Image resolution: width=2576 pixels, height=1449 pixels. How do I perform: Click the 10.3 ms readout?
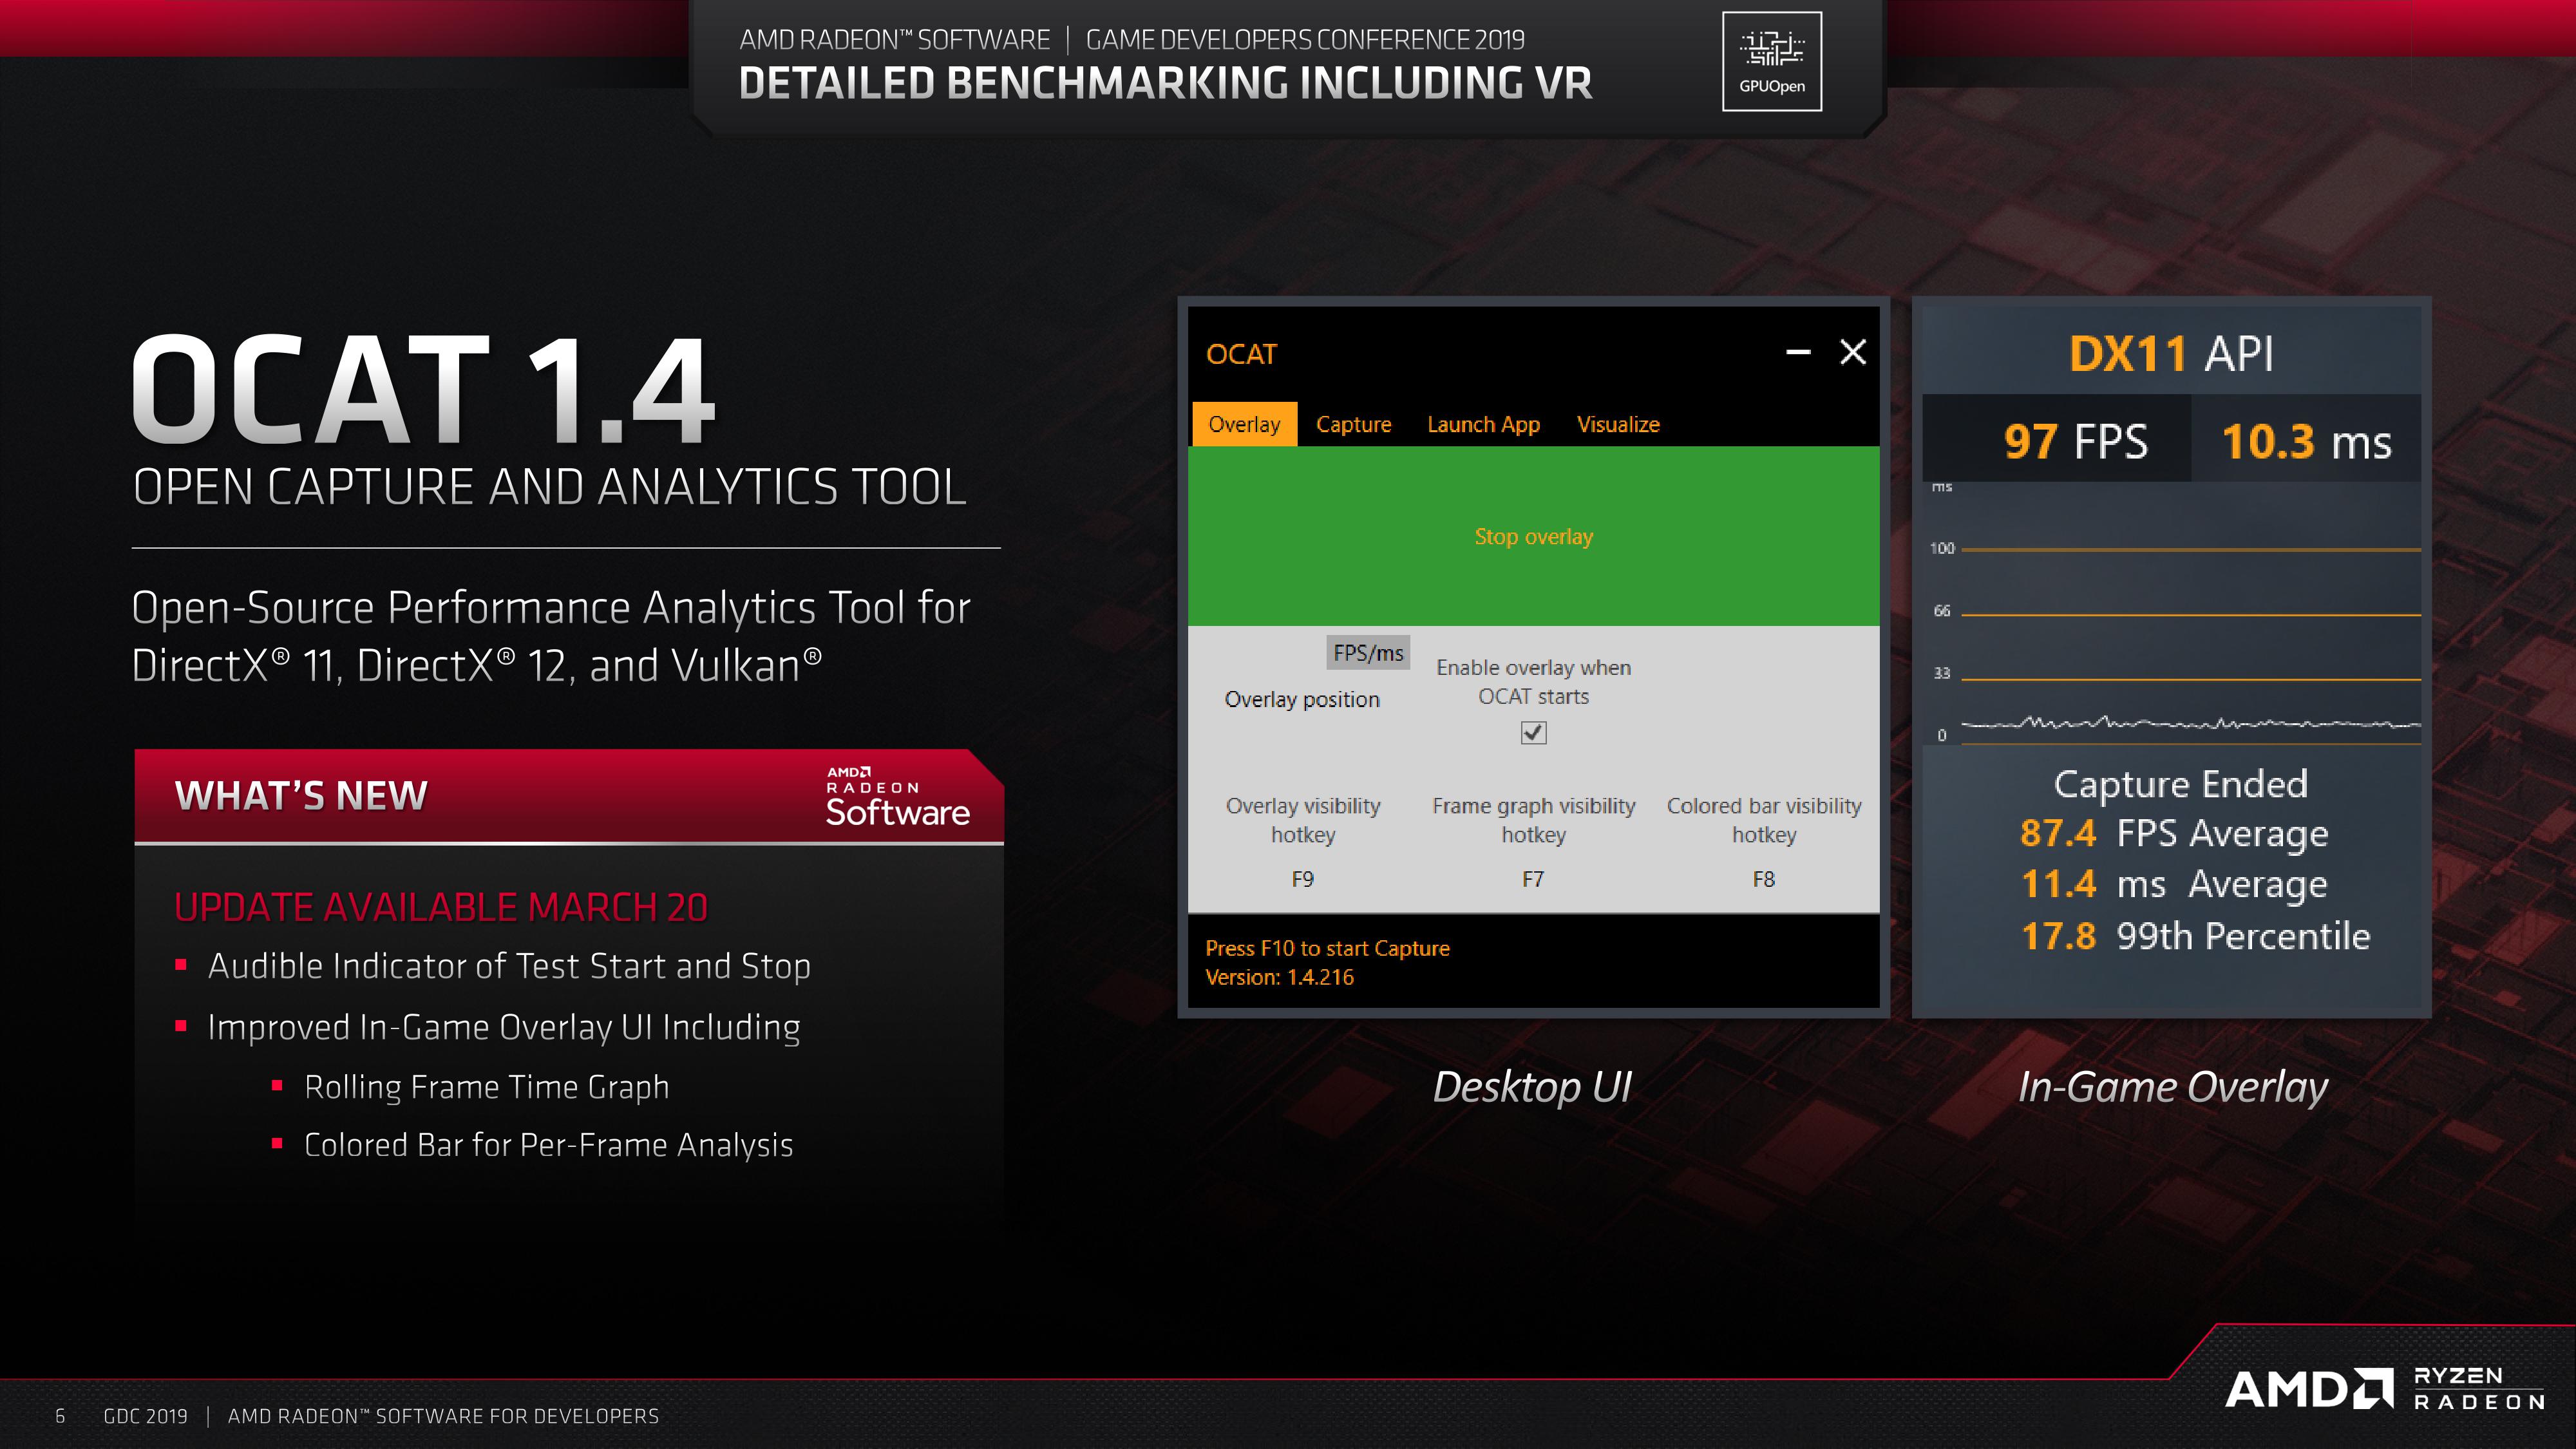click(x=2306, y=441)
